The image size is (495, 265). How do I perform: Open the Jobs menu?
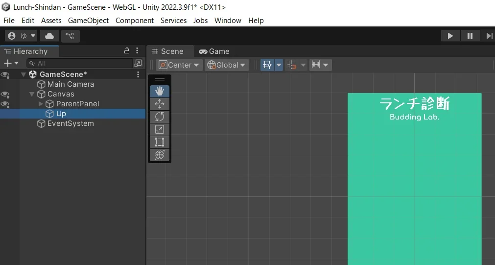coord(200,20)
